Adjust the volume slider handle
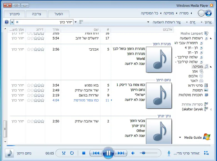Screen dimensions: 217x161 (x=143, y=153)
